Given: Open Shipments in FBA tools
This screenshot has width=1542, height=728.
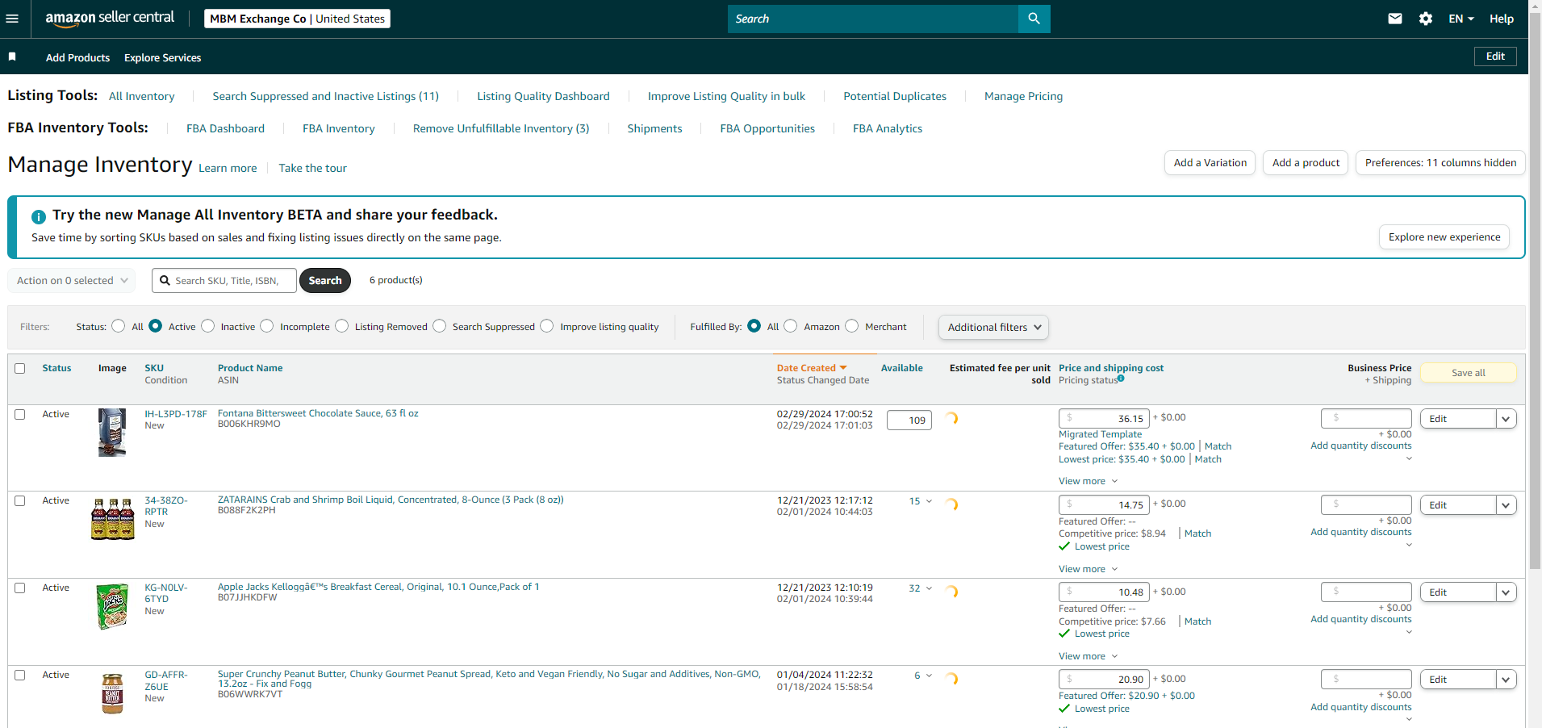Looking at the screenshot, I should tap(654, 128).
